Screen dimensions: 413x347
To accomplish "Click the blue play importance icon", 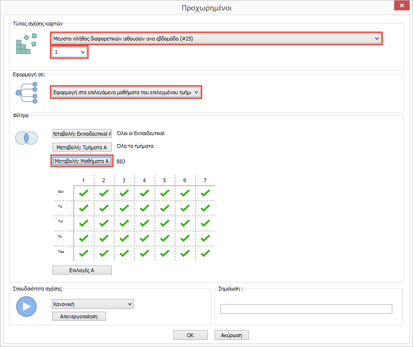I will pos(26,307).
